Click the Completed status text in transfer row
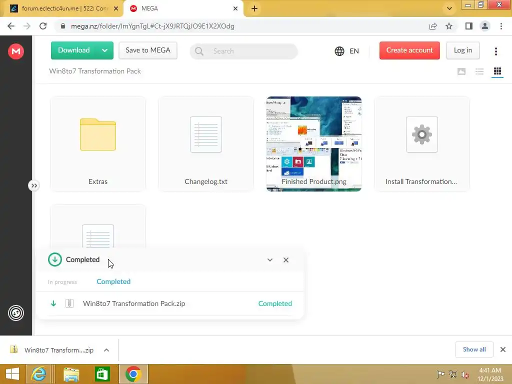Image resolution: width=512 pixels, height=384 pixels. coord(275,303)
